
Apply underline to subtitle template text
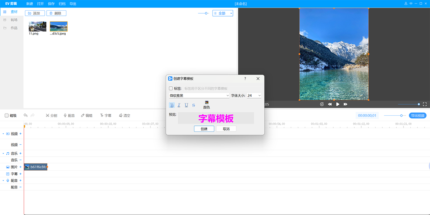point(186,105)
